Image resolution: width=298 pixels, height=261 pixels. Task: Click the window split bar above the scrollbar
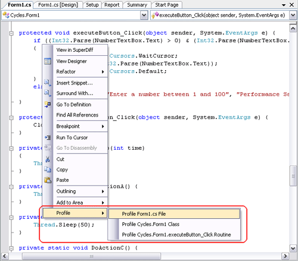point(293,23)
